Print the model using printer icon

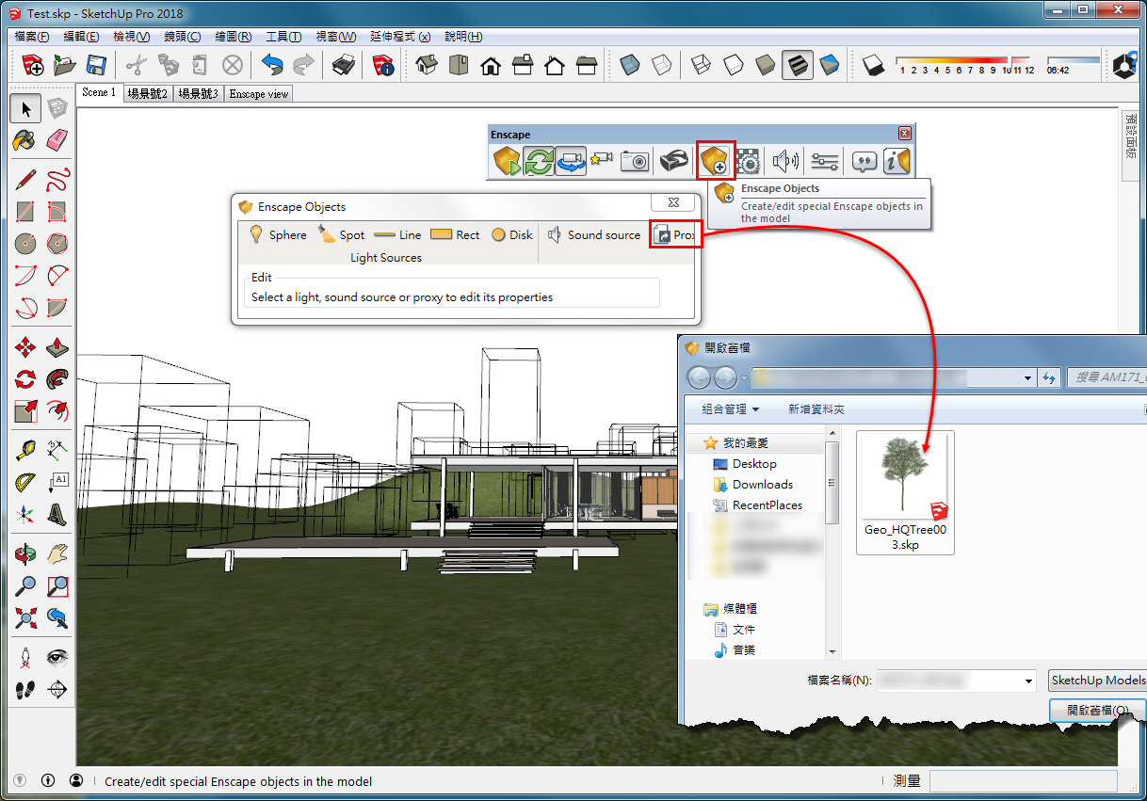pyautogui.click(x=344, y=65)
